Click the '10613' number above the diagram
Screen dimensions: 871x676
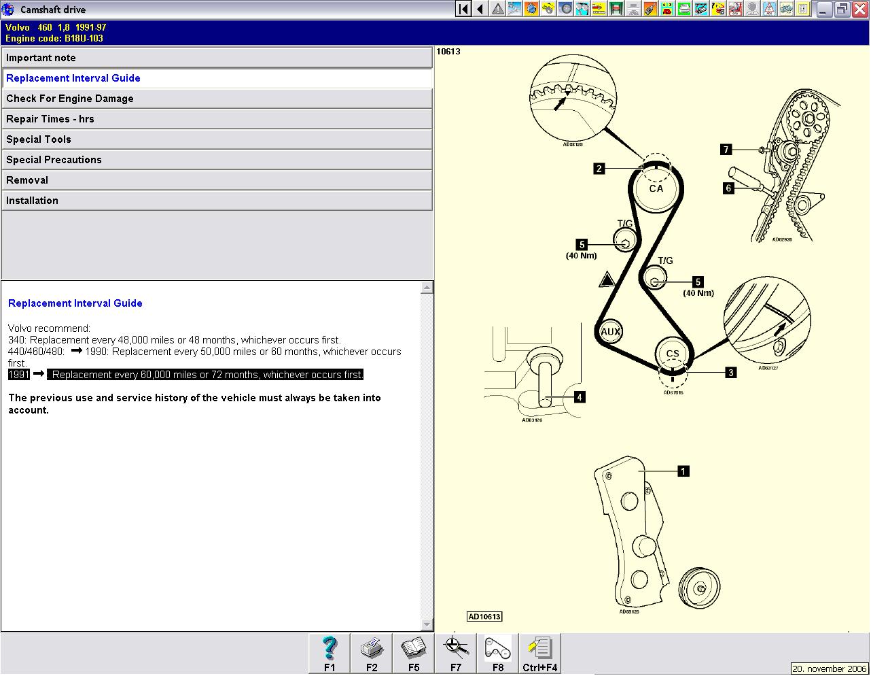[x=448, y=52]
